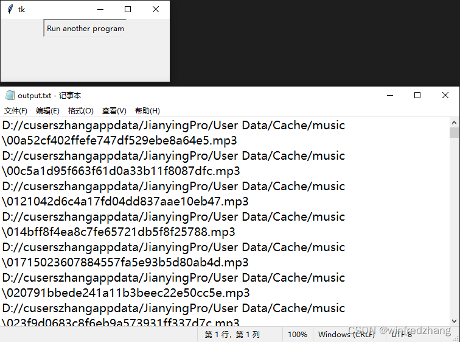
Task: Maximize the tk window
Action: 128,9
